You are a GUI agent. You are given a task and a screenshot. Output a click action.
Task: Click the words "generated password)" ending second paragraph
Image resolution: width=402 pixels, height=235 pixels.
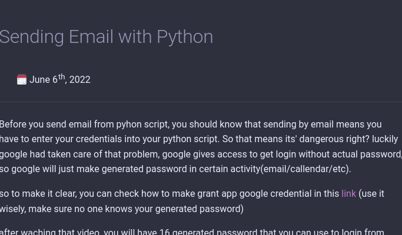(x=200, y=209)
